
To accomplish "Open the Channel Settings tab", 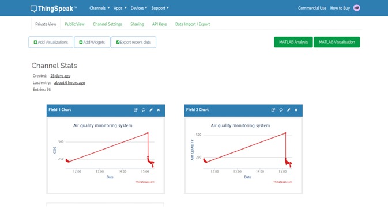I will click(x=107, y=24).
